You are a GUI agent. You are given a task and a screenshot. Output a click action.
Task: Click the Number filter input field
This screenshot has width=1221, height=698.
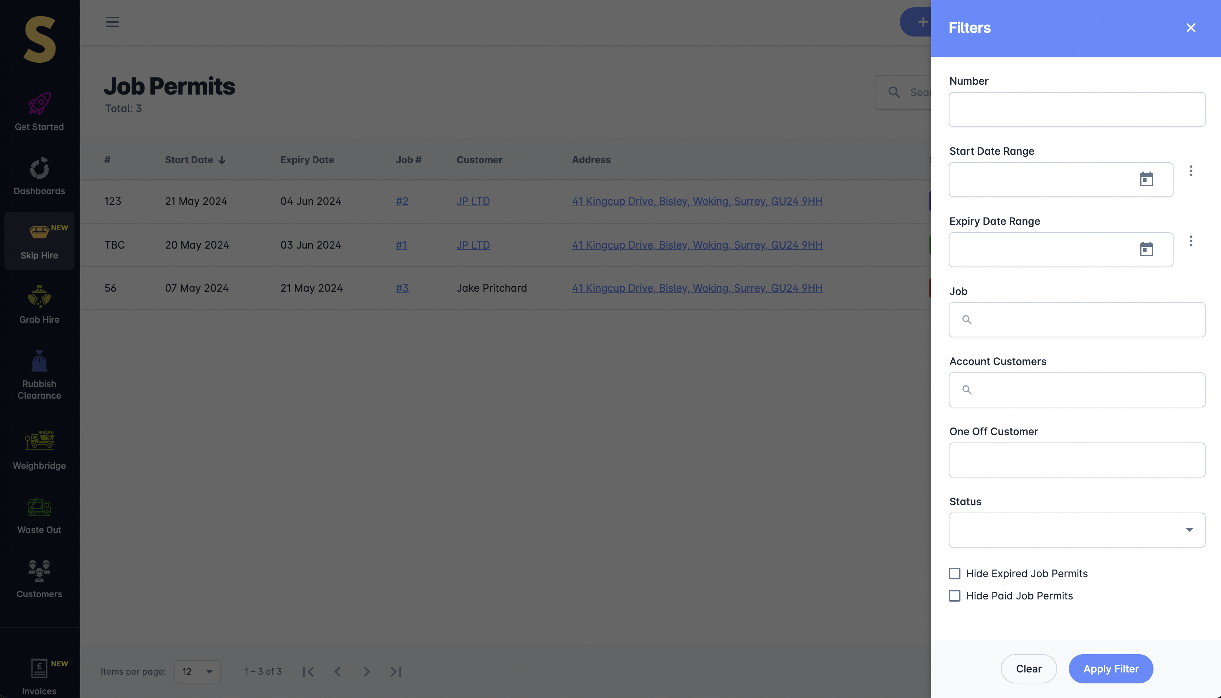point(1076,109)
